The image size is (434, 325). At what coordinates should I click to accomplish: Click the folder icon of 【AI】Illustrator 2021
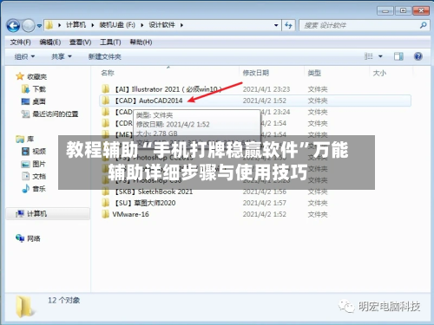106,89
